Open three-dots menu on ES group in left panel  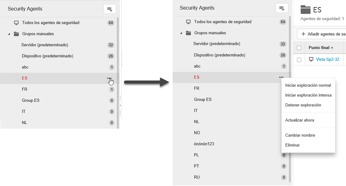pyautogui.click(x=109, y=78)
